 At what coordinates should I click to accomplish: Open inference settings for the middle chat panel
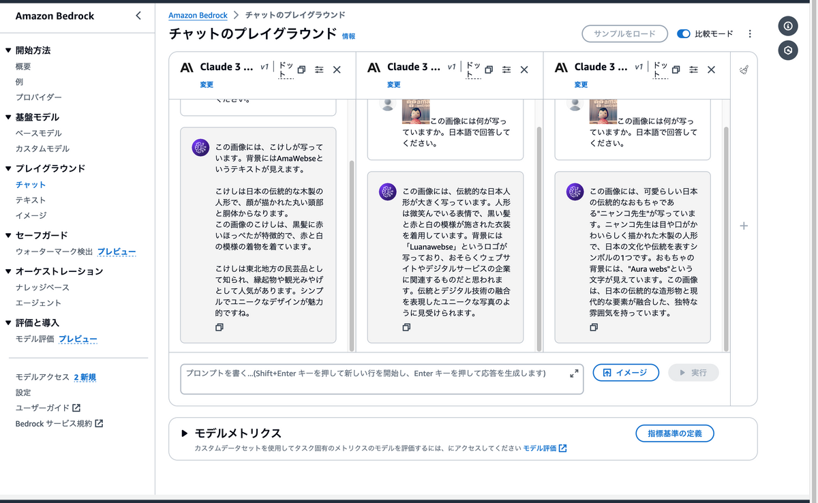click(x=506, y=70)
